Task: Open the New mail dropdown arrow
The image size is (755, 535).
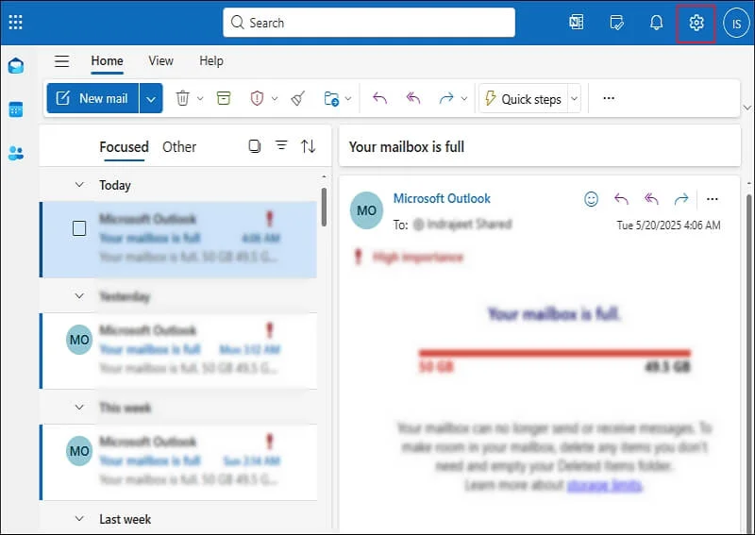Action: (151, 99)
